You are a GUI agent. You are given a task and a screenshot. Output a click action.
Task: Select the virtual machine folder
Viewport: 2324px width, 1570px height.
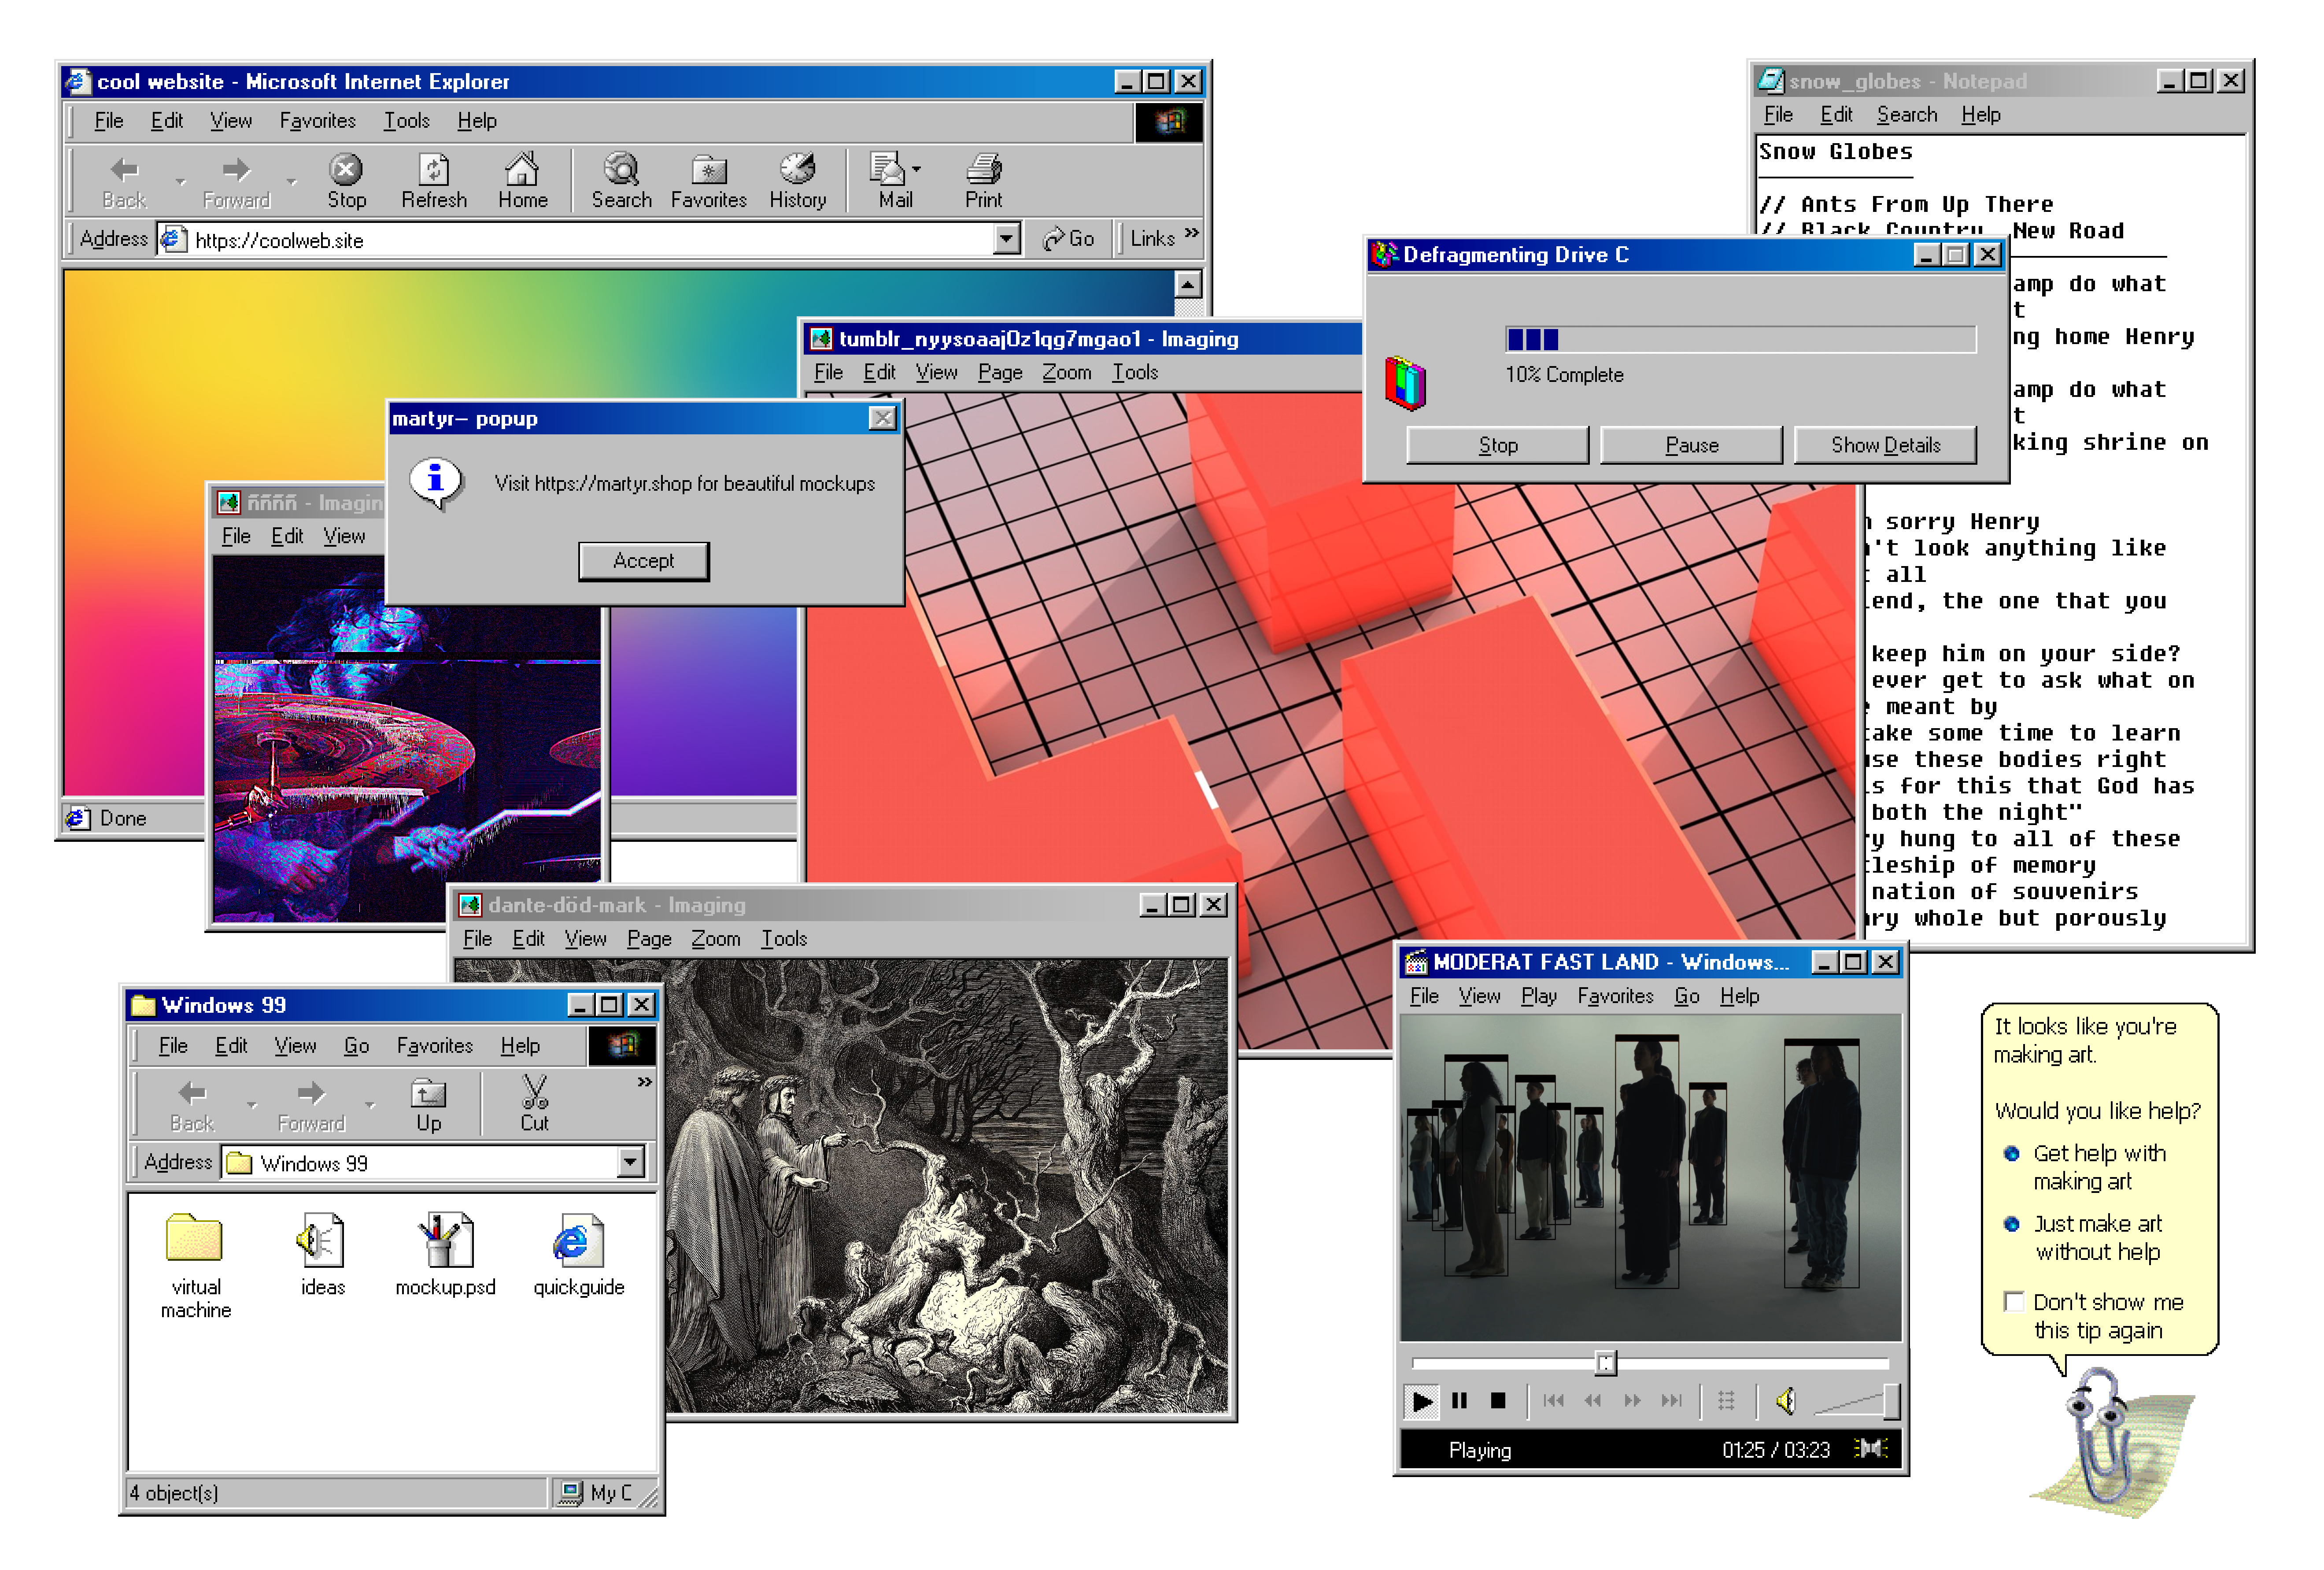pos(195,1265)
